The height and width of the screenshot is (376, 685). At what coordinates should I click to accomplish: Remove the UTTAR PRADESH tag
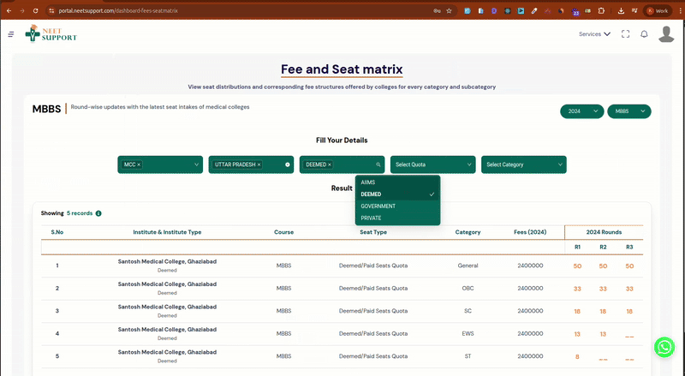click(x=259, y=164)
